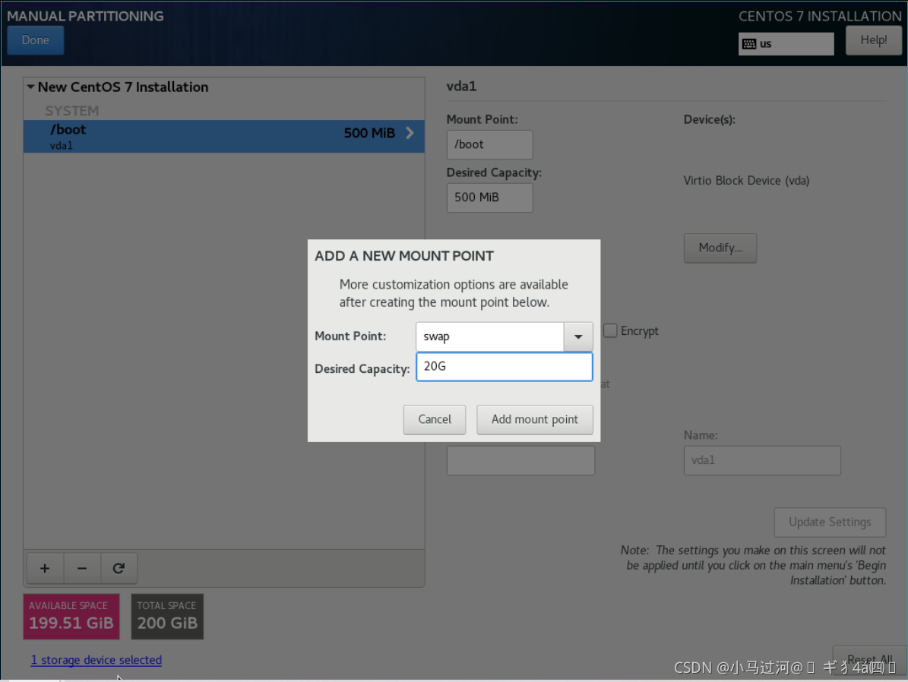Click the Name field containing vda1
The image size is (908, 682).
click(762, 460)
